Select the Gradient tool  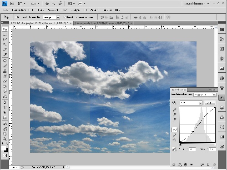coord(5,86)
